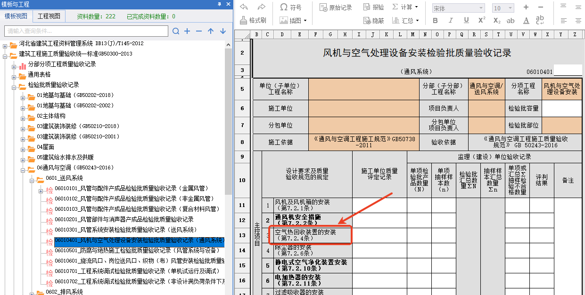Click top-row first alignment icon
Viewport: 585px width, 295px height.
564,6
